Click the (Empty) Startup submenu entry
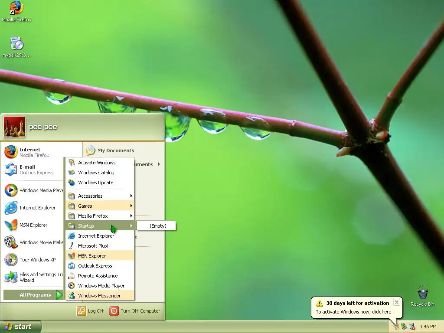The image size is (444, 333). click(156, 225)
